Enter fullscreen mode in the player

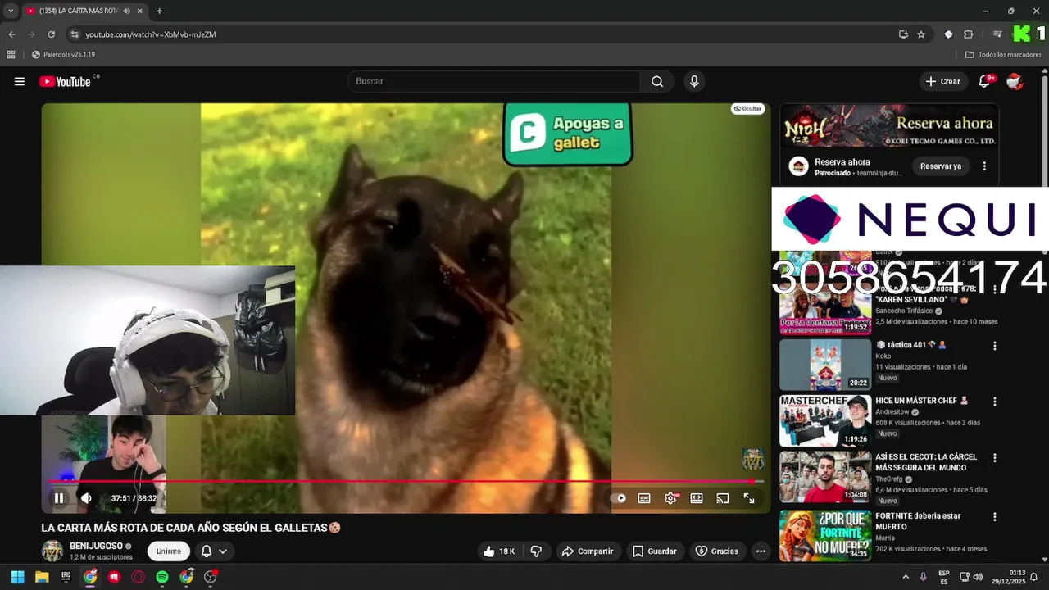[x=749, y=498]
